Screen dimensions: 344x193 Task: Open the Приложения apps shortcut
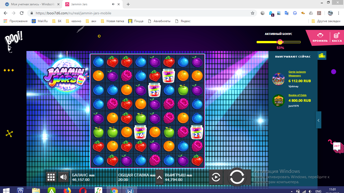pos(16,21)
